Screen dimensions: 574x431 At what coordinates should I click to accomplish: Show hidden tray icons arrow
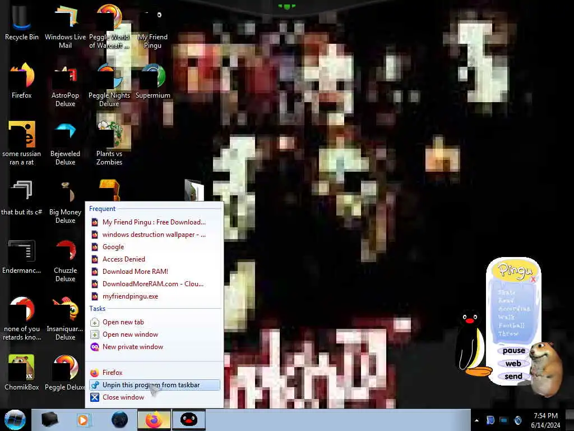476,420
